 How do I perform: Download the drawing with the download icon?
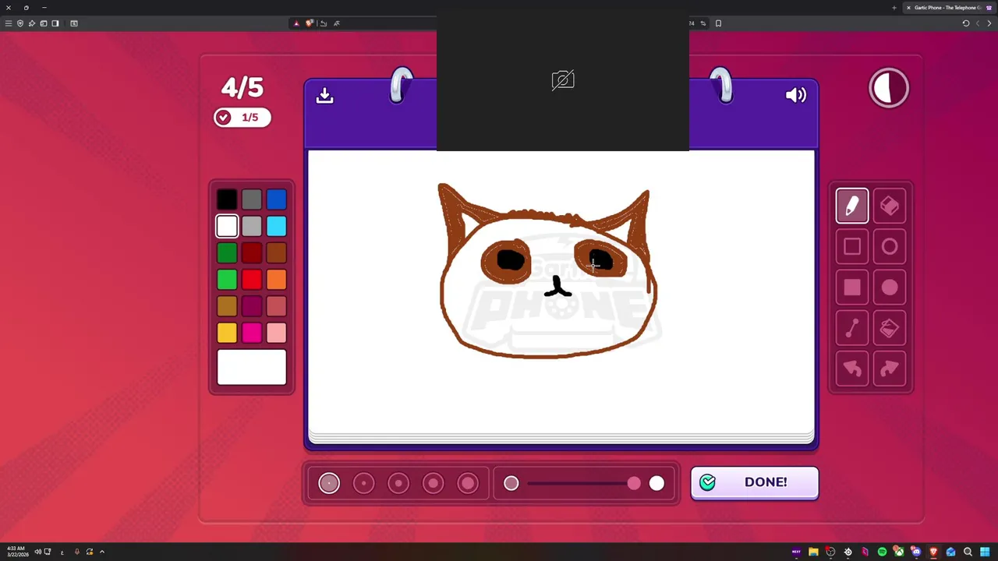pos(325,95)
